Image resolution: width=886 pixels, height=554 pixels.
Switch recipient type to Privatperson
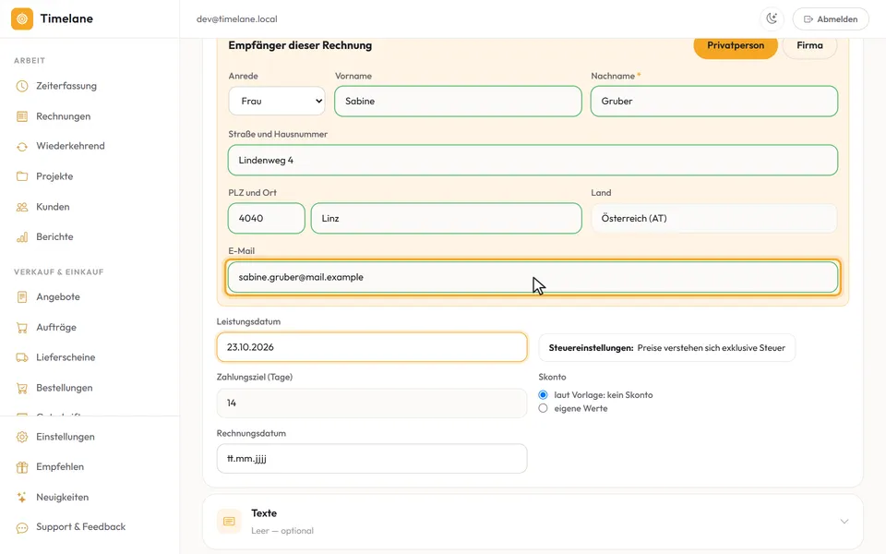(736, 45)
